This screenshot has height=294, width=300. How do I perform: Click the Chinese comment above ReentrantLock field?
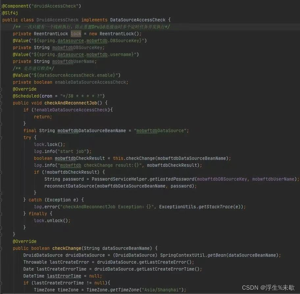[91, 27]
